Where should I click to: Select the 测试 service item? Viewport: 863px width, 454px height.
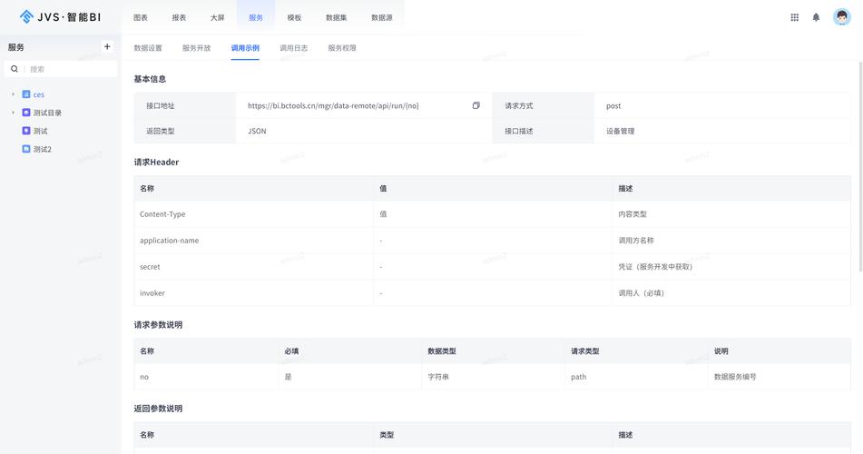click(x=40, y=131)
